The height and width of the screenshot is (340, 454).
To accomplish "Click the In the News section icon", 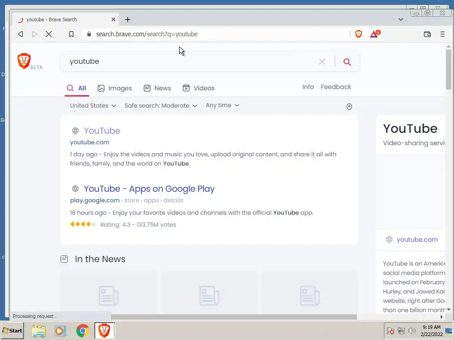I will 64,259.
